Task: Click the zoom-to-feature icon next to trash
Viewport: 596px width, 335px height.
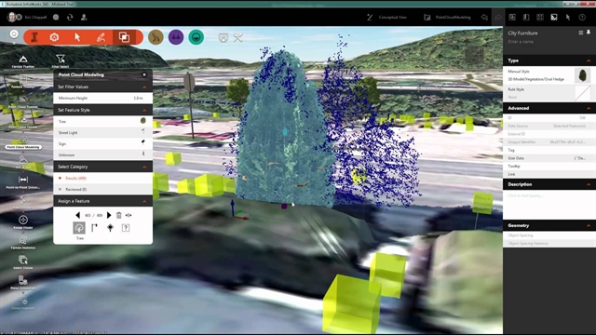Action: tap(129, 215)
